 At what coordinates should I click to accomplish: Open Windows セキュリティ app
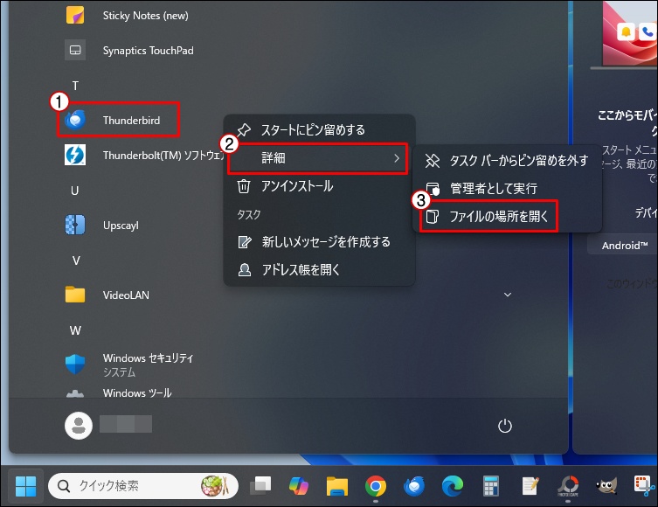pyautogui.click(x=129, y=365)
